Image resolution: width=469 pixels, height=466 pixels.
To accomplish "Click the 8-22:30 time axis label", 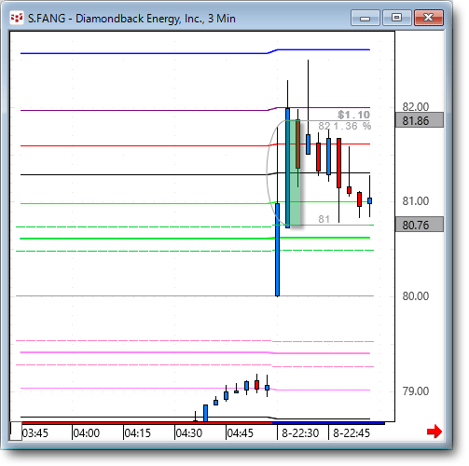I will click(300, 432).
